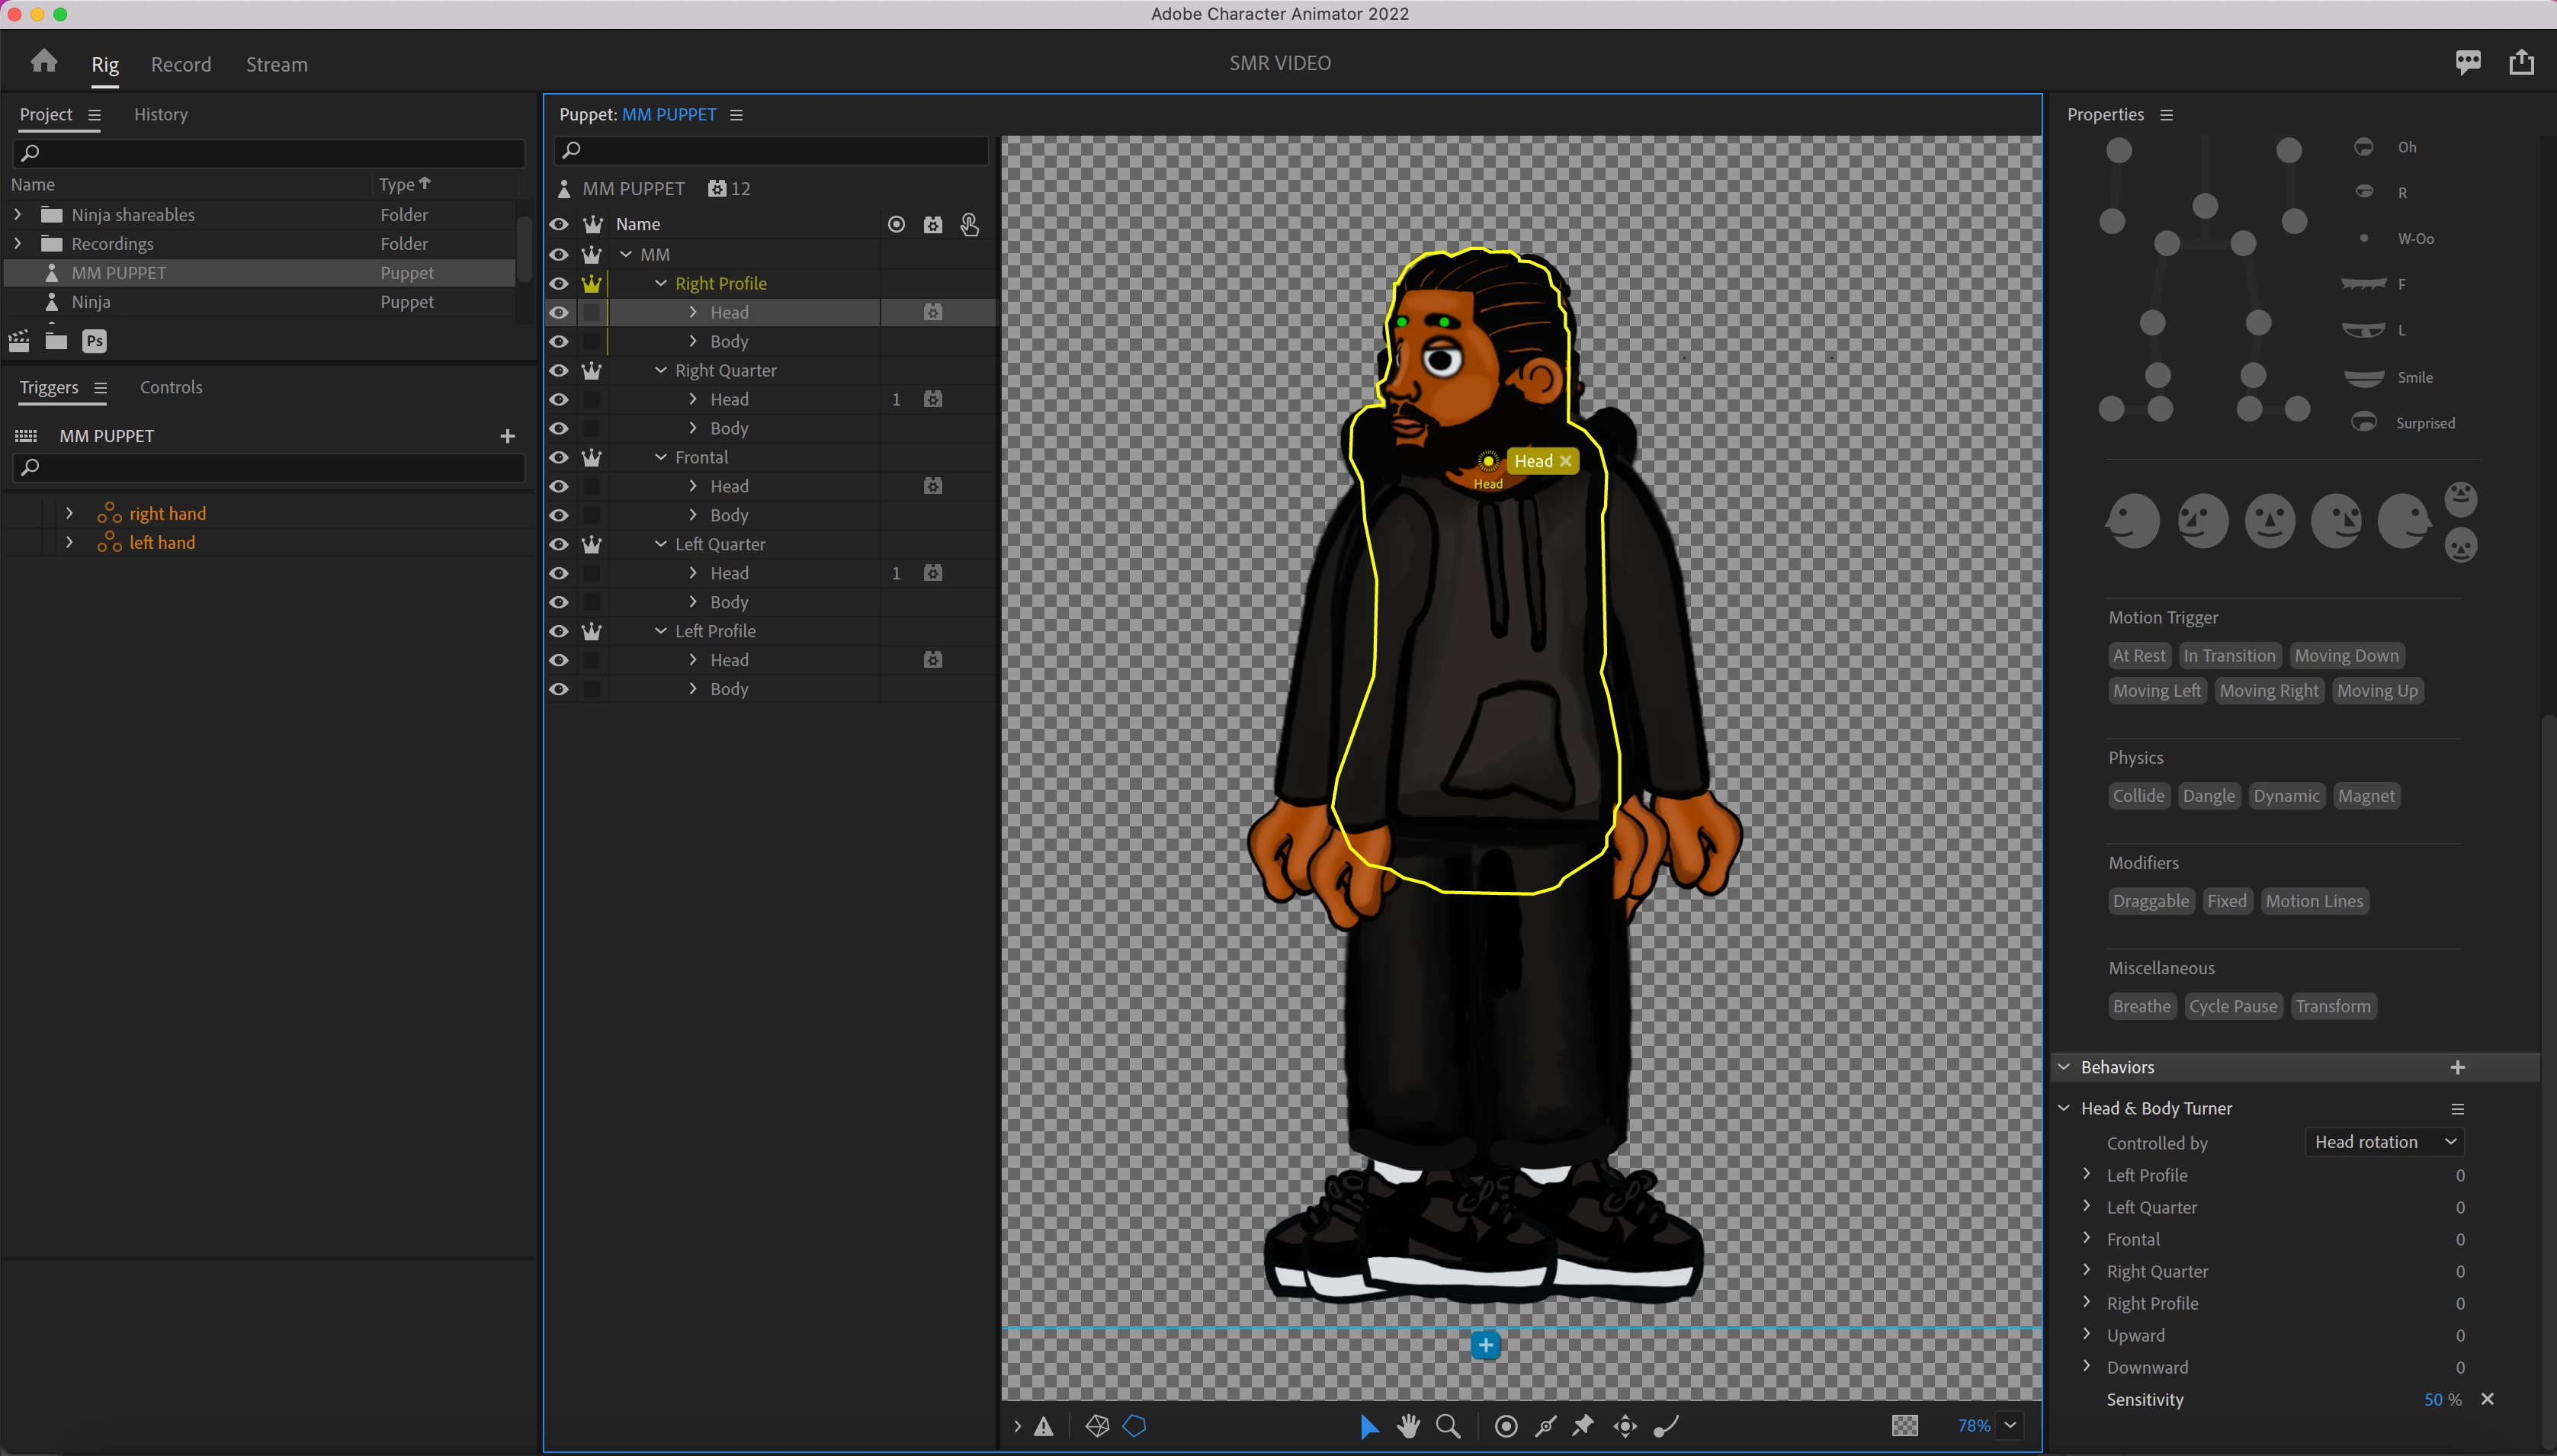Apply the Draggable modifier tag

coord(2150,901)
